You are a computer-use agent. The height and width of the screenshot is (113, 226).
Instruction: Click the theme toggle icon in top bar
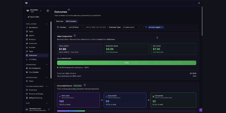[x=199, y=3]
